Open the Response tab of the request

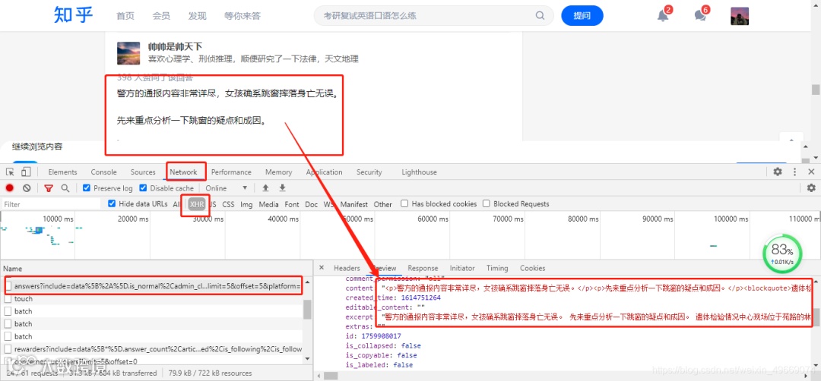coord(423,268)
